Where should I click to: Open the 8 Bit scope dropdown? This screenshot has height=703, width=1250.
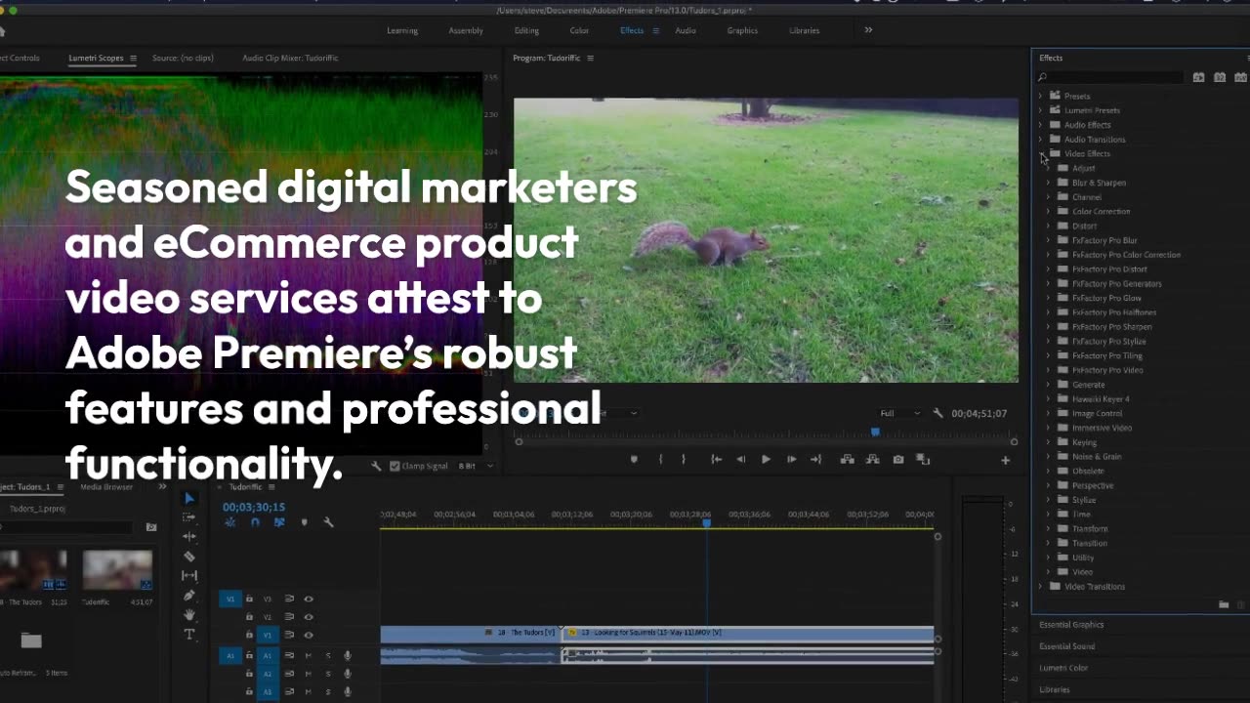(x=476, y=466)
